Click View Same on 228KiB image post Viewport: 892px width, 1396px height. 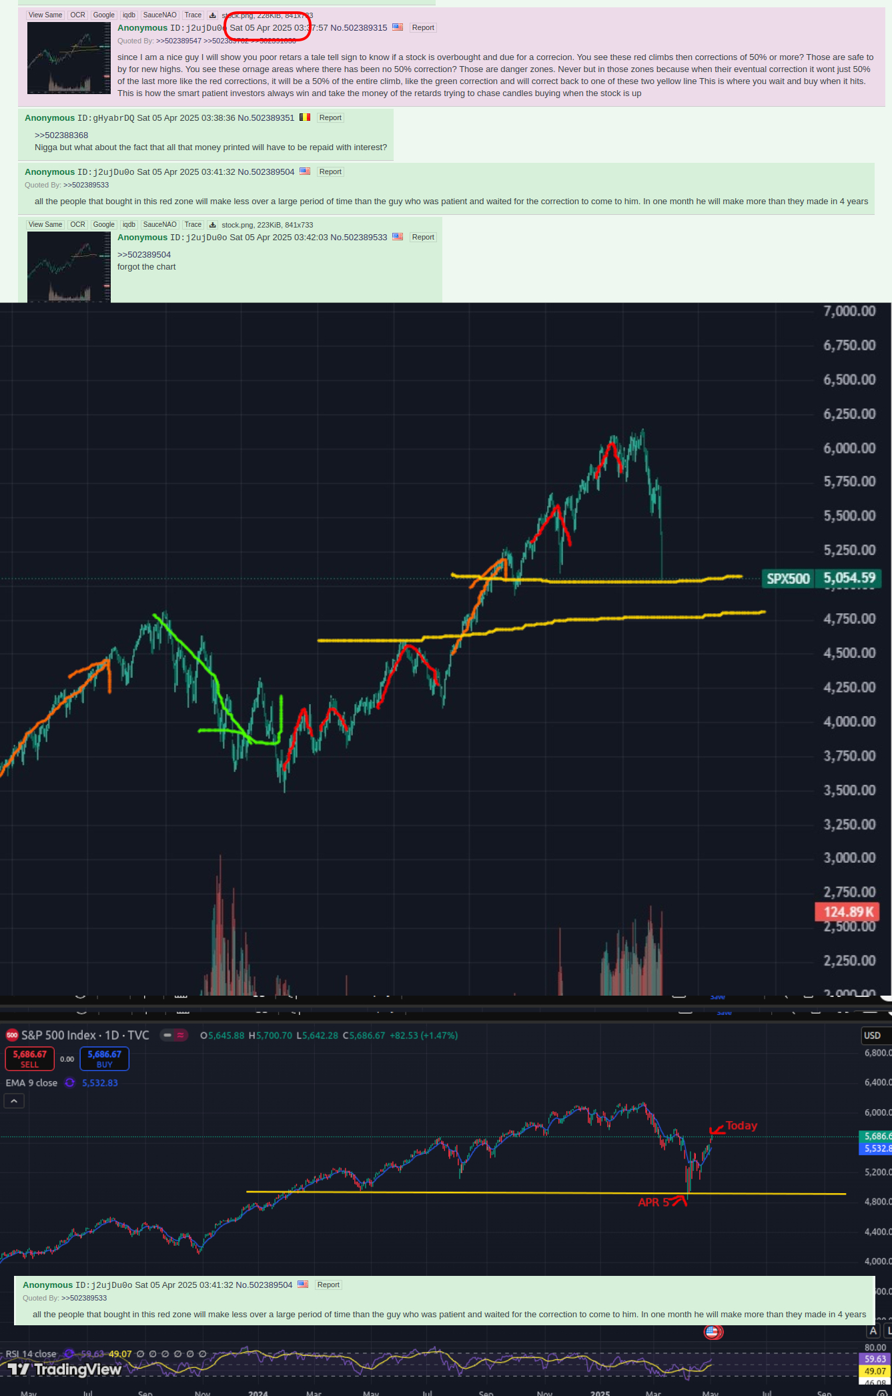pyautogui.click(x=45, y=15)
